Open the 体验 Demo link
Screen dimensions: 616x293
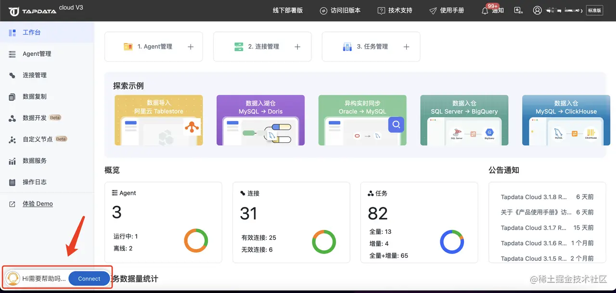[x=38, y=204]
